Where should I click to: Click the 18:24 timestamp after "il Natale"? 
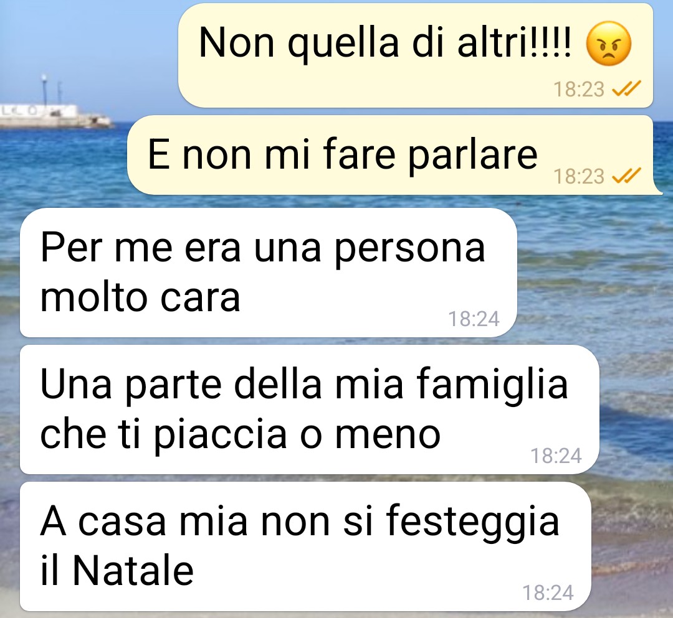[x=548, y=592]
